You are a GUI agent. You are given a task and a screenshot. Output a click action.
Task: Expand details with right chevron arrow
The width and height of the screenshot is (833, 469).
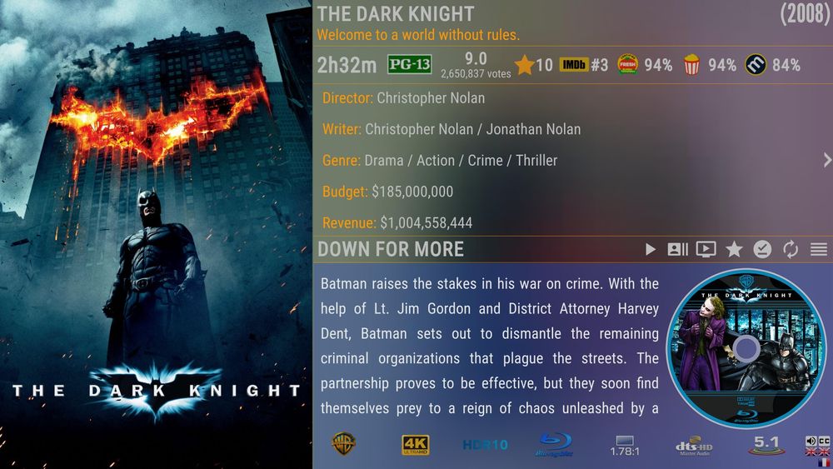[826, 160]
